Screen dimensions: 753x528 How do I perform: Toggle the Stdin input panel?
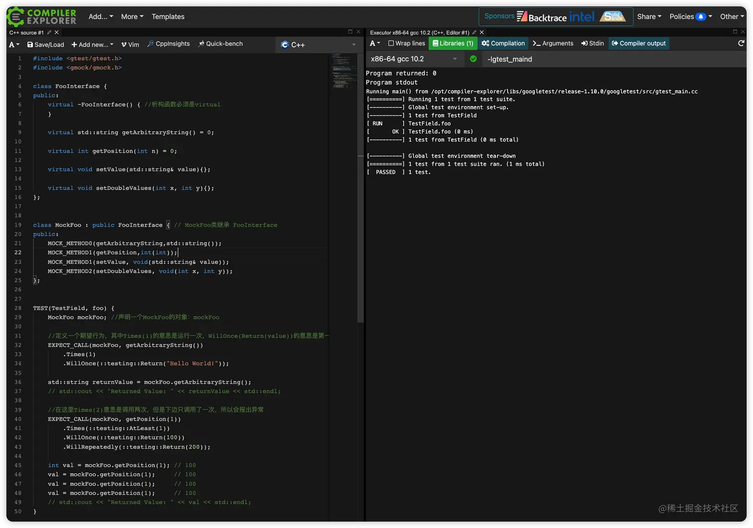point(593,43)
